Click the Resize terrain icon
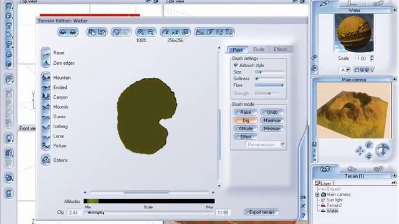The width and height of the screenshot is (399, 224). coord(186,32)
